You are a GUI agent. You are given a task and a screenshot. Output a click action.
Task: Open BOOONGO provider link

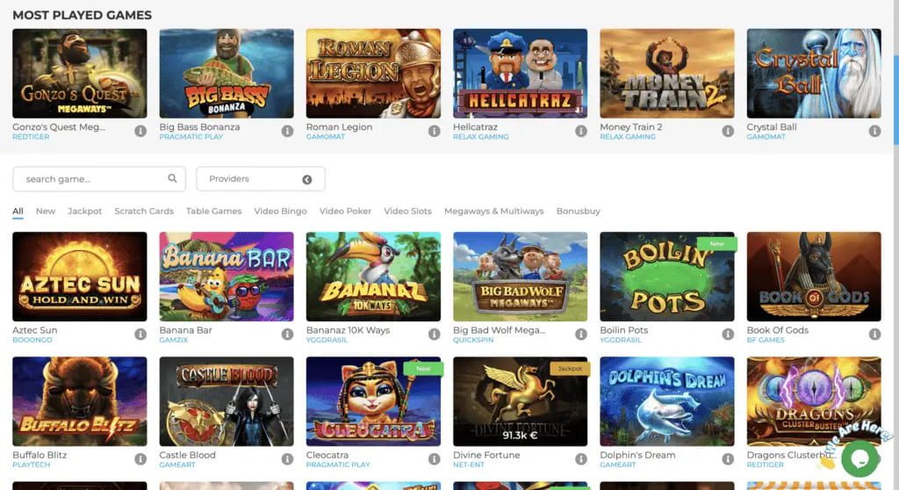click(32, 340)
